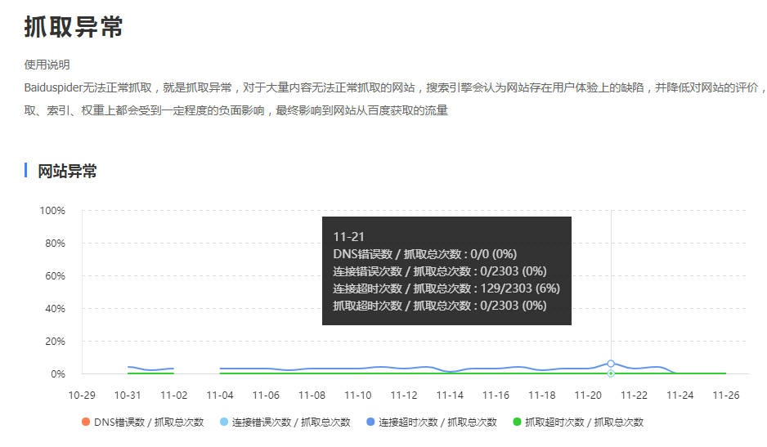This screenshot has width=767, height=447.
Task: Click the 抓取异常 page title
Action: point(74,26)
